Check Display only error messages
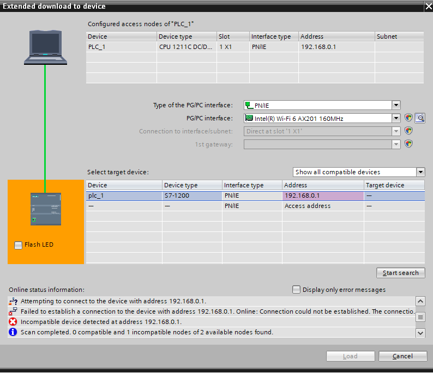 (x=296, y=290)
